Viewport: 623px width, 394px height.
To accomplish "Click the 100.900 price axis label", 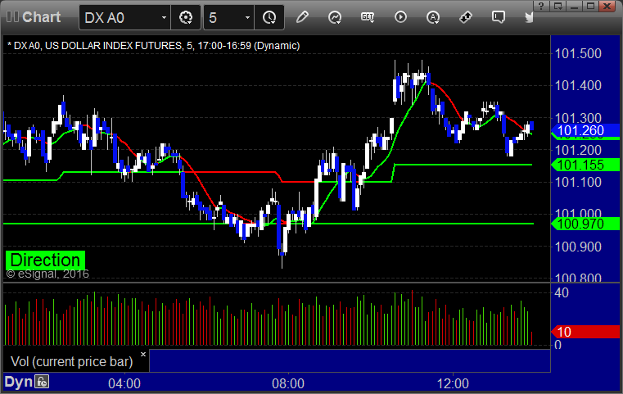I will (578, 247).
